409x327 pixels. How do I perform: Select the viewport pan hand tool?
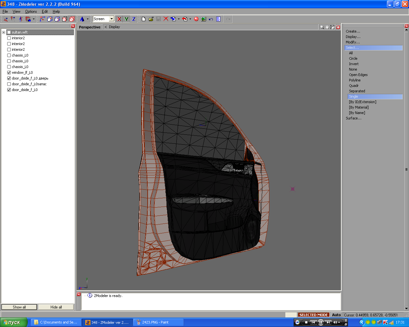[327, 27]
